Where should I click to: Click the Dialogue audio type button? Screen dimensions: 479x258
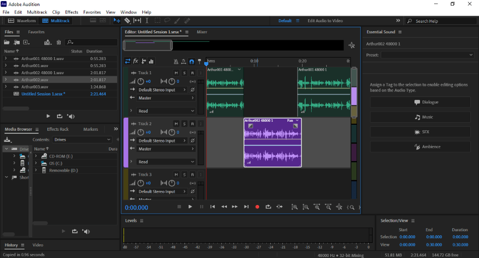421,102
